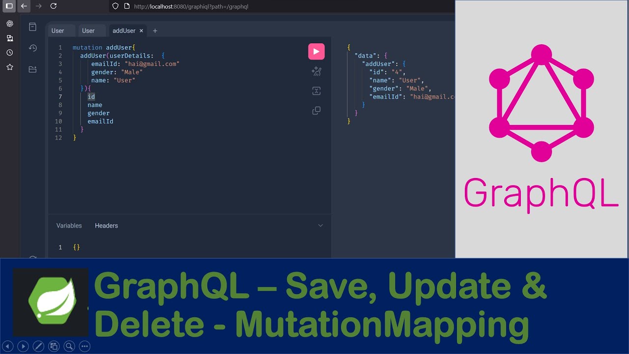
Task: Prettify the query with the magic wand icon
Action: click(x=316, y=72)
